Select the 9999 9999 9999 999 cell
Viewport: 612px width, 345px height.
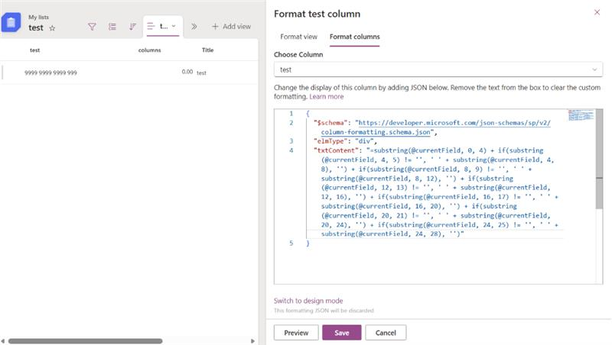(50, 73)
